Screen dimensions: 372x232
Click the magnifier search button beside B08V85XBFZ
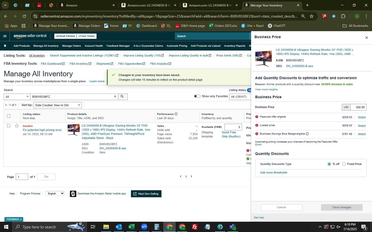122,97
